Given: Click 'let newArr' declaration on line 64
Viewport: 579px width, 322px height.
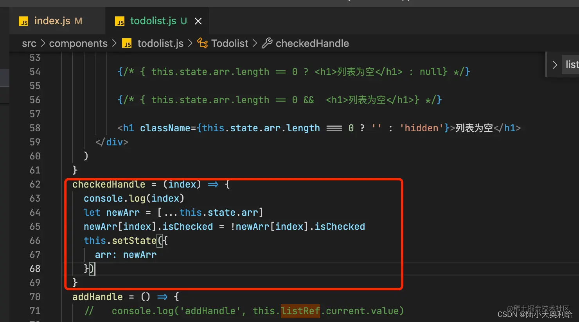Looking at the screenshot, I should 111,212.
